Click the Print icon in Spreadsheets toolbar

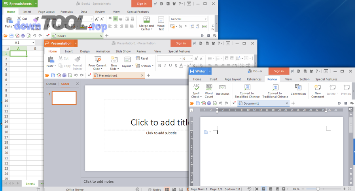point(23,36)
